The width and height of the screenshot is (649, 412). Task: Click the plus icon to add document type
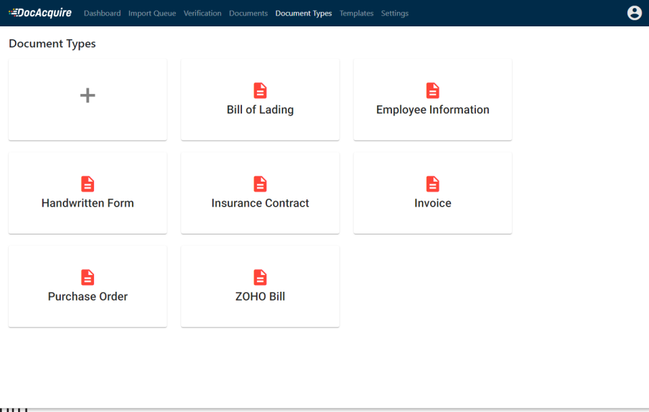[x=87, y=95]
